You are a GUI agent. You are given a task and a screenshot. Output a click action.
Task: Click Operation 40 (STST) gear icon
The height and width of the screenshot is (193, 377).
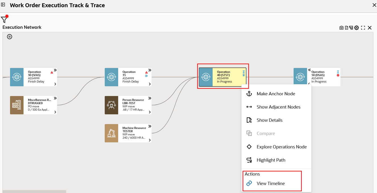coord(206,77)
